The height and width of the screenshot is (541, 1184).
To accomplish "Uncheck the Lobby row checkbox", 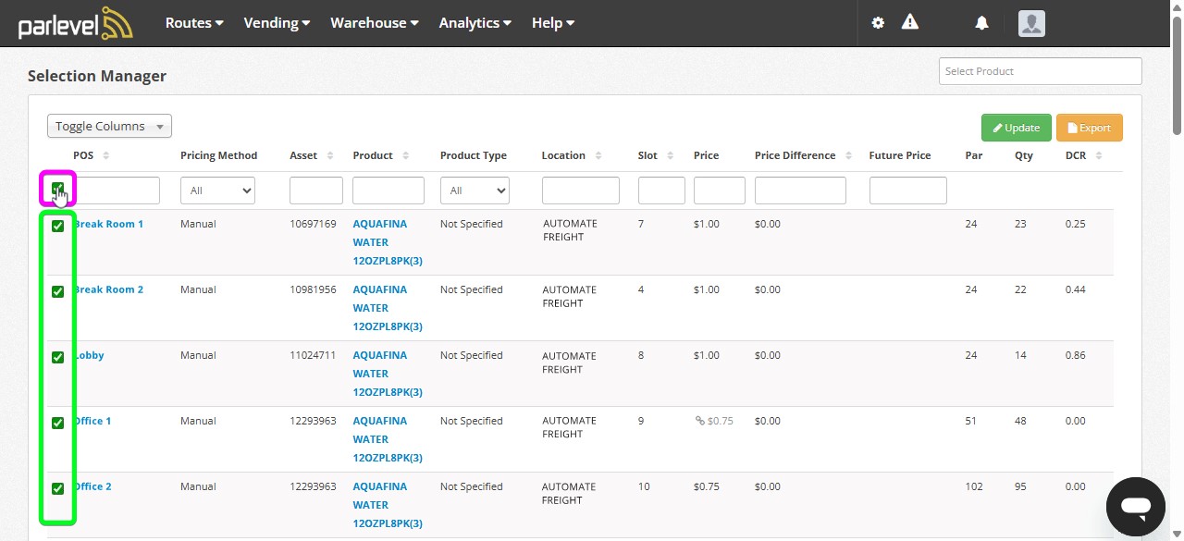I will coord(58,357).
